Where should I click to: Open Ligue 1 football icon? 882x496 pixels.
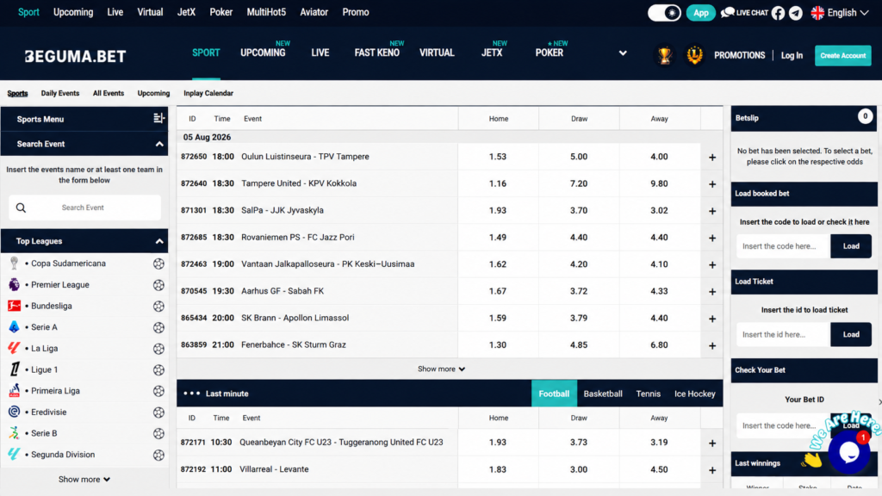pos(158,369)
